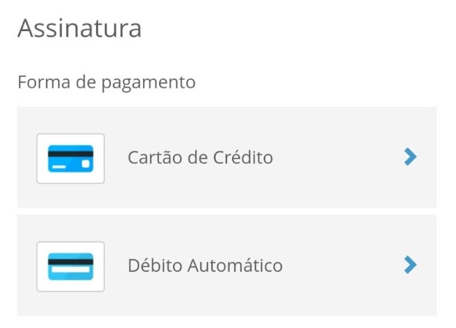456x328 pixels.
Task: Tap the word Crédito in first option
Action: (243, 158)
